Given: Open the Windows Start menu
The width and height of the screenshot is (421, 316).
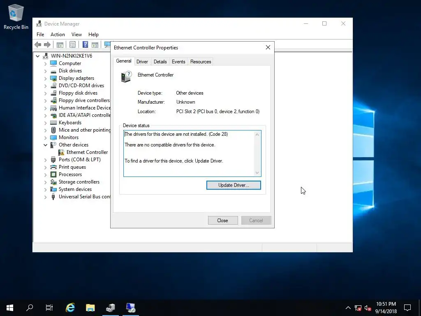Looking at the screenshot, I should click(10, 308).
